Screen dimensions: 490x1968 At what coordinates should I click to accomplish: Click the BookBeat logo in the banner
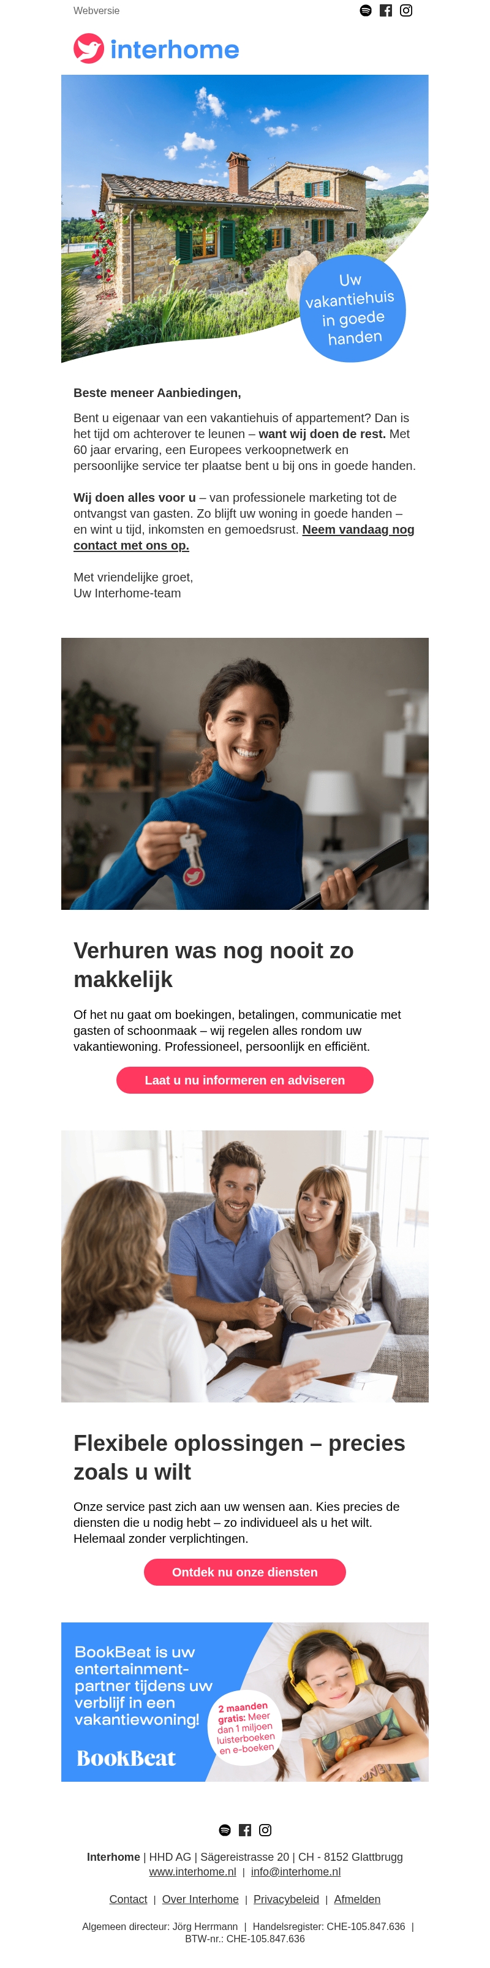point(126,1758)
